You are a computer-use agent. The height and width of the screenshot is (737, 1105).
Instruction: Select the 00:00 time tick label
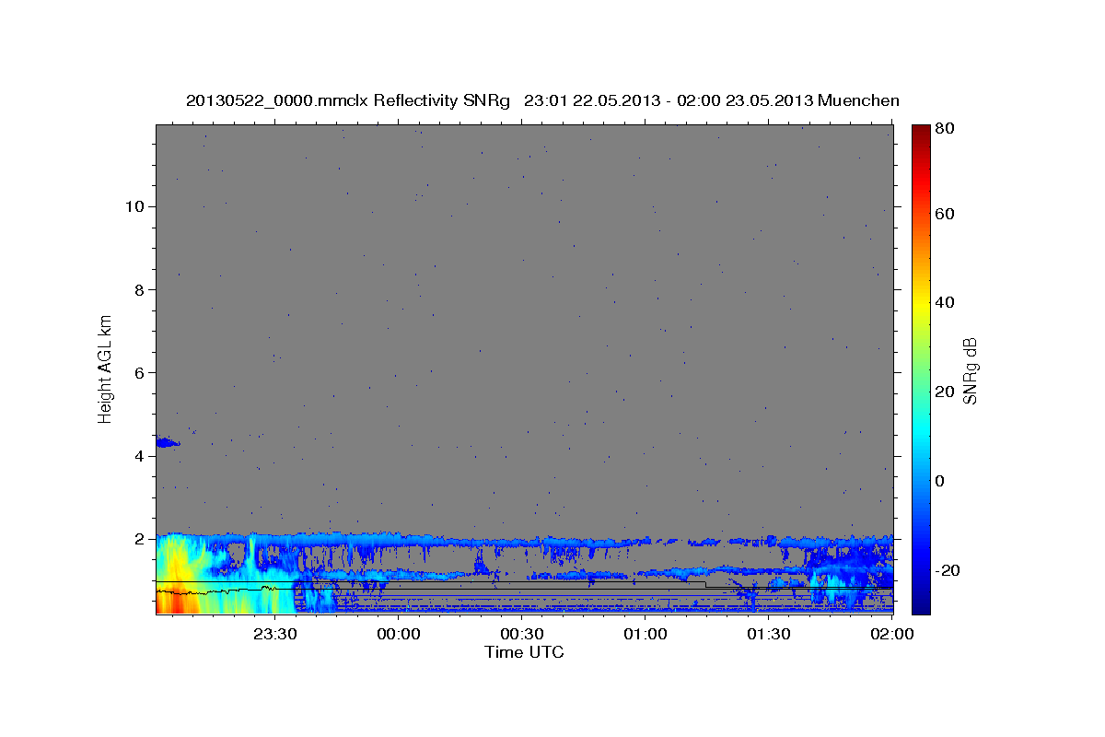coord(399,634)
